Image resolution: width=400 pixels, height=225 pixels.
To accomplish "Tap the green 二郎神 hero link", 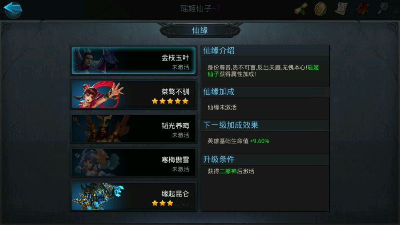I will 228,171.
